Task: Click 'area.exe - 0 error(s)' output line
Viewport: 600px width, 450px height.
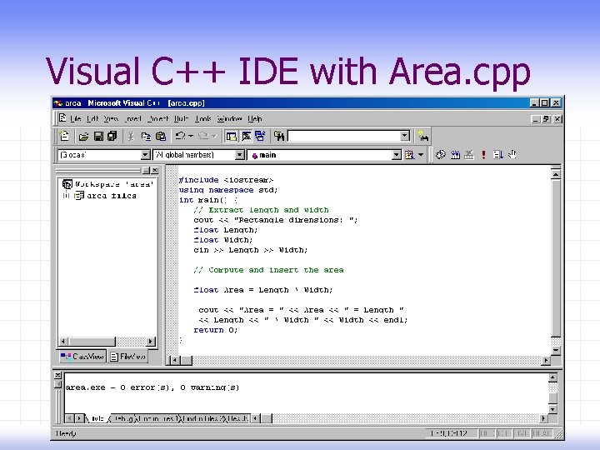Action: 152,387
